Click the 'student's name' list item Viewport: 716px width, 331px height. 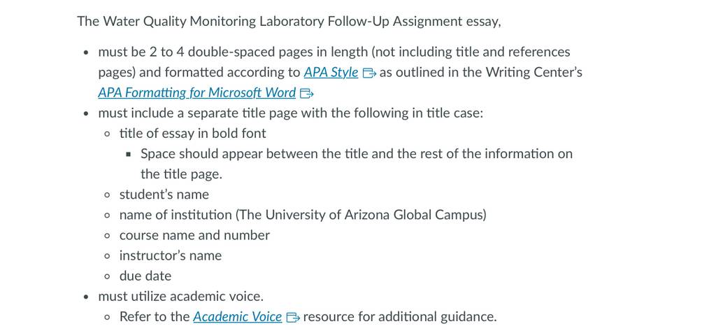[164, 195]
